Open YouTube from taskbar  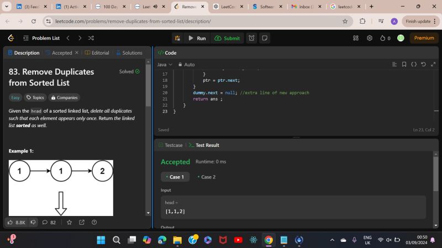click(238, 240)
